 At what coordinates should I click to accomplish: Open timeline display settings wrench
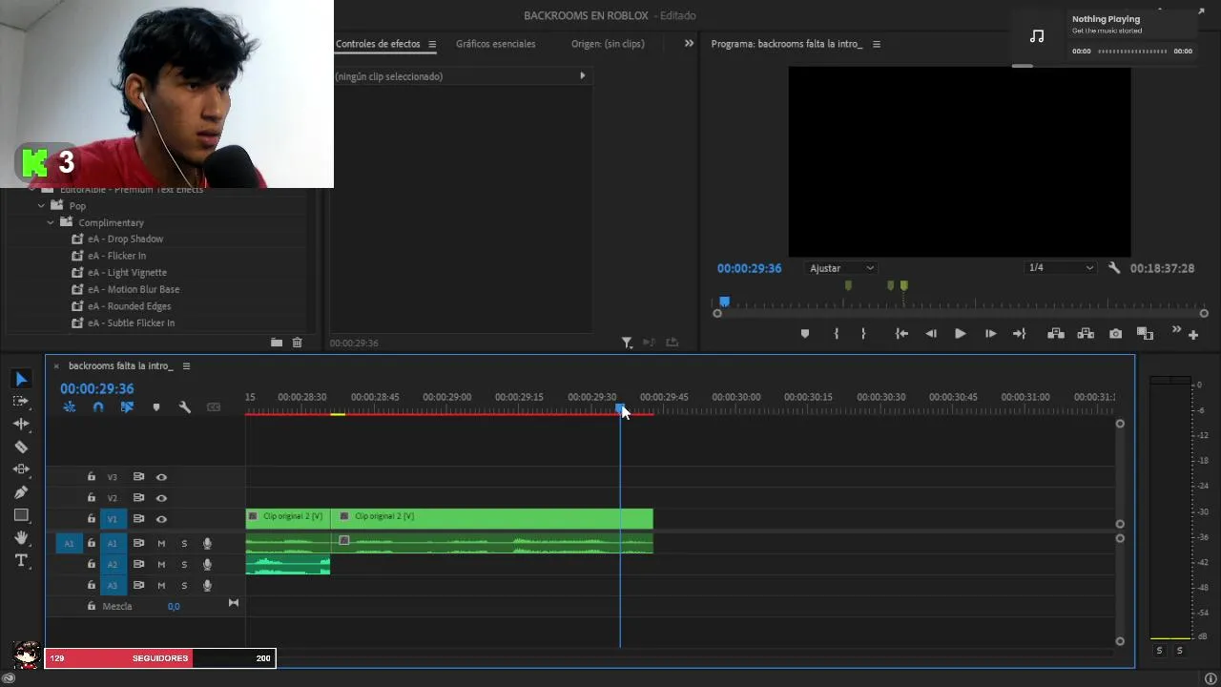click(x=185, y=407)
